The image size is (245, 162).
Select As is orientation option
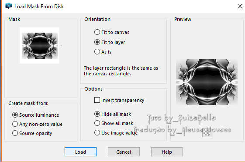point(97,51)
